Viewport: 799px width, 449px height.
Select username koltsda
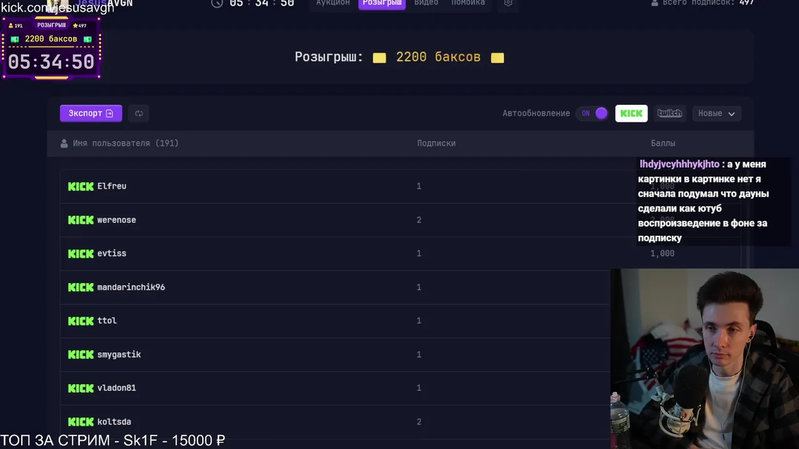pyautogui.click(x=114, y=422)
